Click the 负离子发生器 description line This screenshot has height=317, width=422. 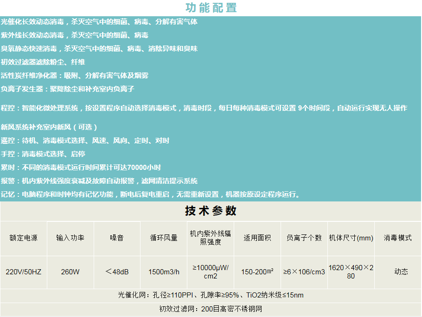pos(68,89)
